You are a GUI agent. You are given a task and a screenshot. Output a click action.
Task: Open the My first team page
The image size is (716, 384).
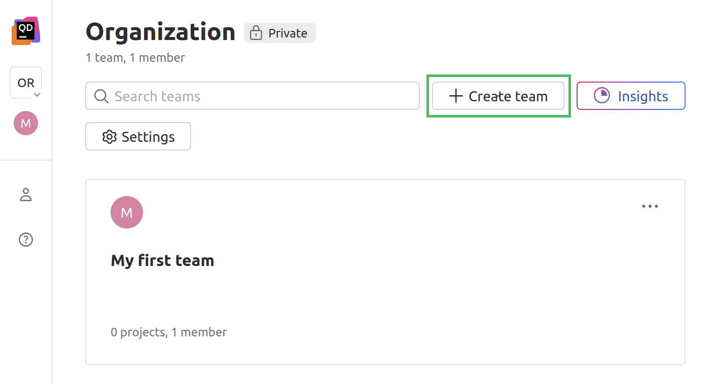point(162,260)
